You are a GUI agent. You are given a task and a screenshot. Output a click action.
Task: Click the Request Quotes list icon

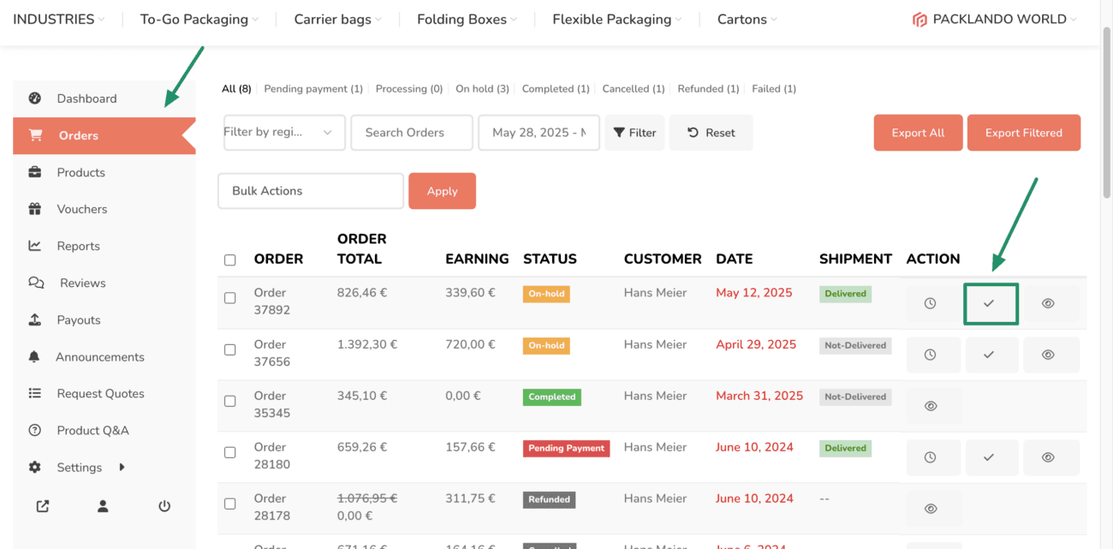click(35, 393)
